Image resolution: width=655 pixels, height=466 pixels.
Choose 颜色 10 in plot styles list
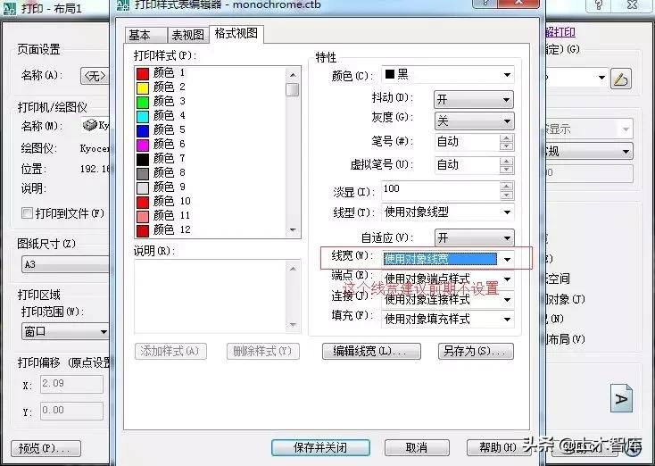(x=163, y=202)
